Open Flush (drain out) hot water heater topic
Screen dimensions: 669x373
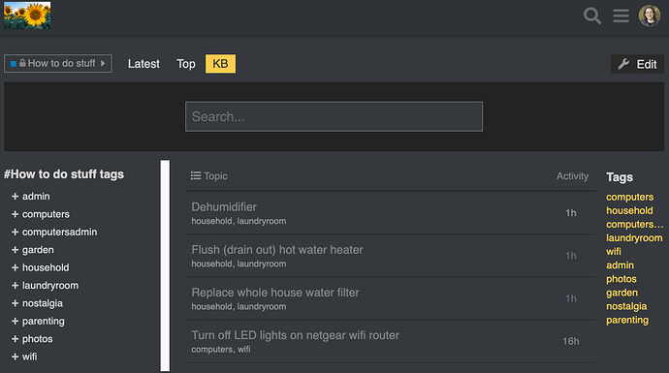[277, 250]
